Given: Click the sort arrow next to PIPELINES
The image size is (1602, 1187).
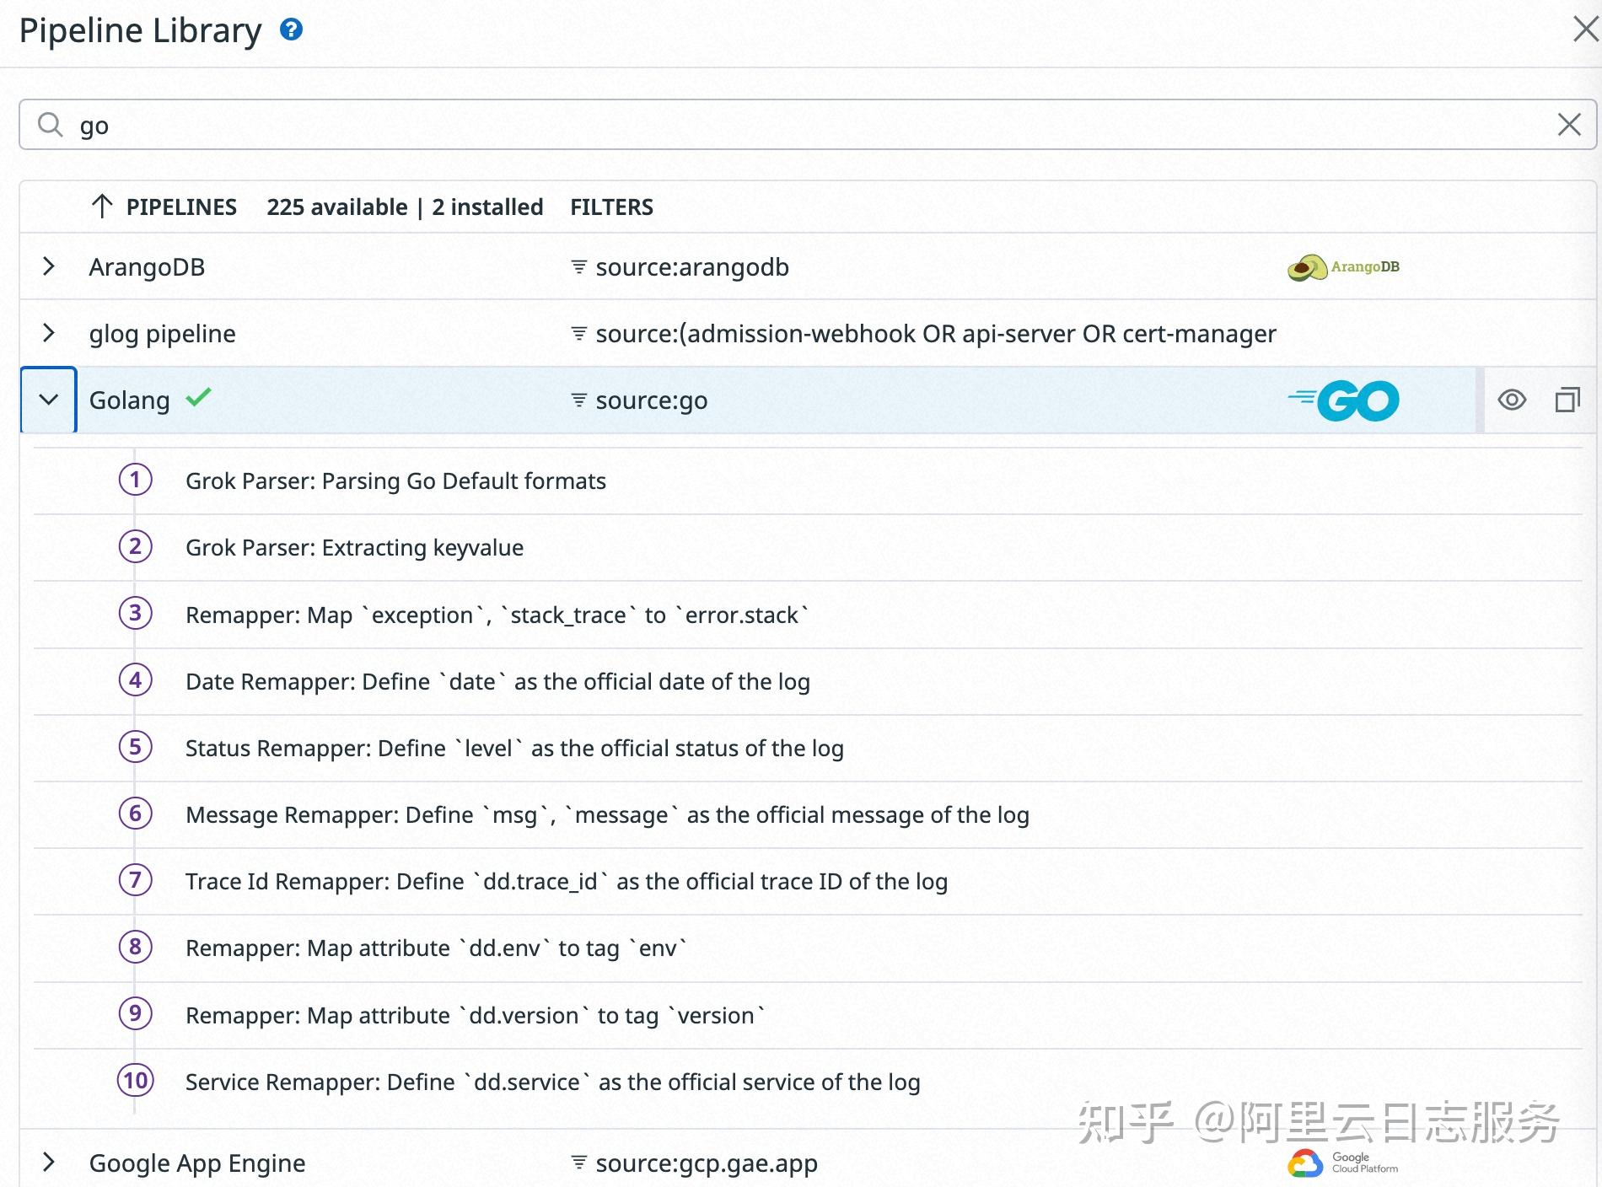Looking at the screenshot, I should [102, 207].
